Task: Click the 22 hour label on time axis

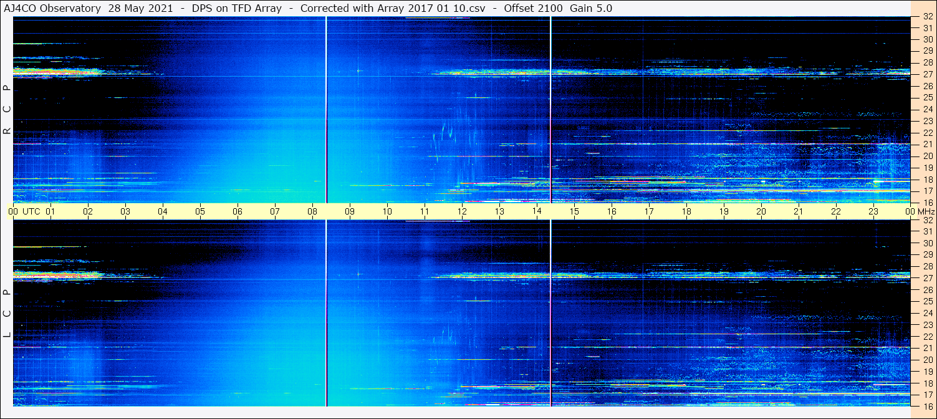Action: coord(836,211)
